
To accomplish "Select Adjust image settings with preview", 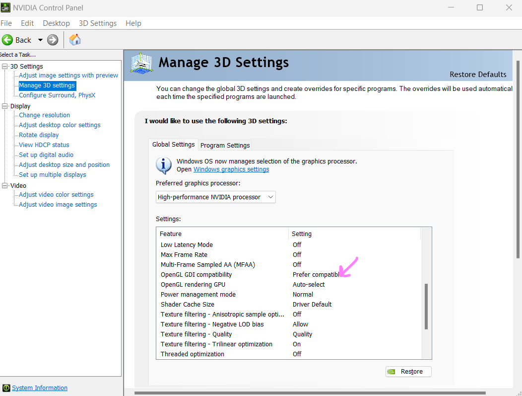I will click(x=68, y=76).
